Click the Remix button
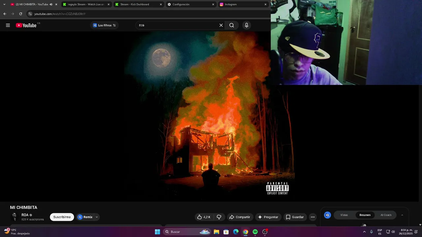This screenshot has width=422, height=237. coord(85,217)
